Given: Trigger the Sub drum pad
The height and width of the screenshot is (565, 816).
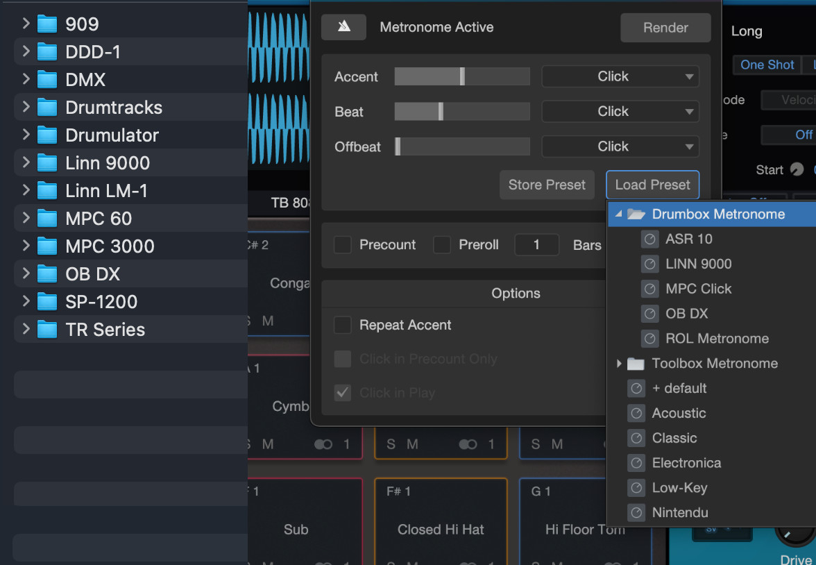Looking at the screenshot, I should click(x=305, y=522).
